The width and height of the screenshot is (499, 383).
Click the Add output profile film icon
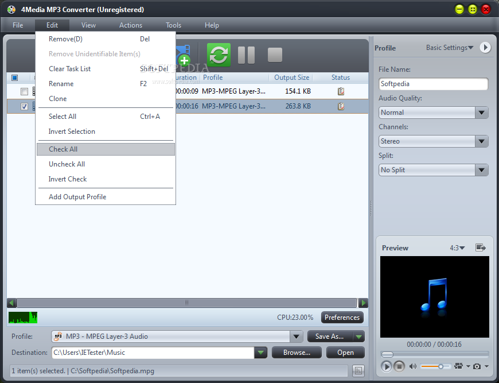click(183, 55)
